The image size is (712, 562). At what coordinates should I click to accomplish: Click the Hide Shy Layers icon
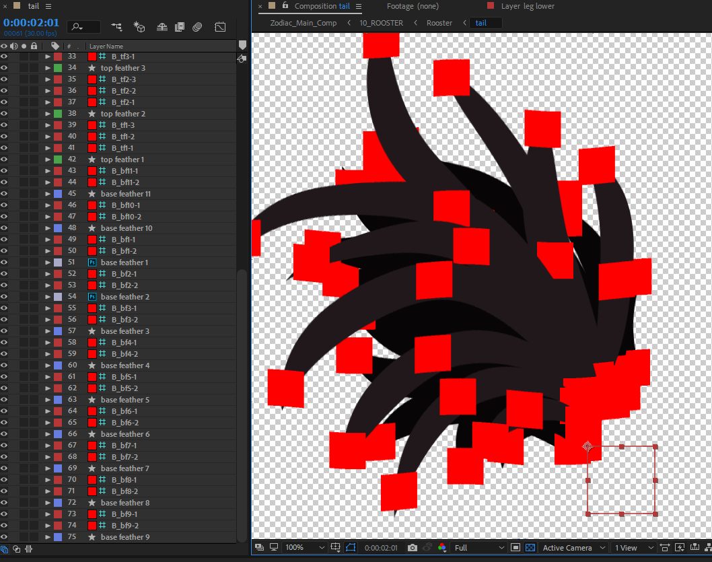162,27
